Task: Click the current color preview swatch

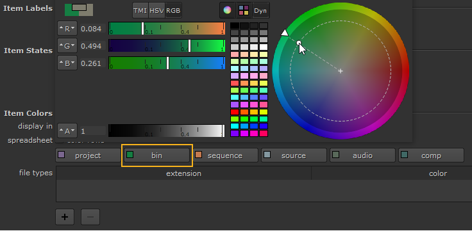Action: coord(79,10)
